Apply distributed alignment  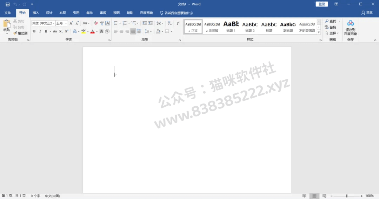[139, 31]
